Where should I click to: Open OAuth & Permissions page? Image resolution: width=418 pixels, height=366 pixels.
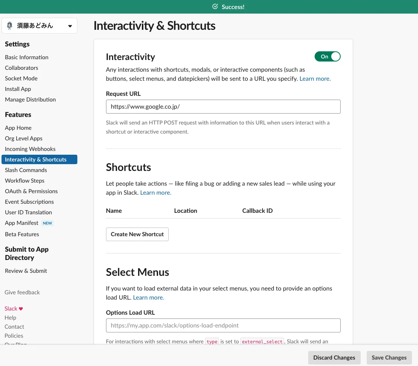click(x=31, y=191)
